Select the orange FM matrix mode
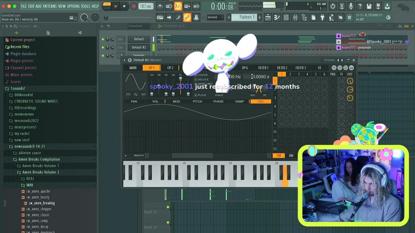Screen dimensions: 415x233 279,156
